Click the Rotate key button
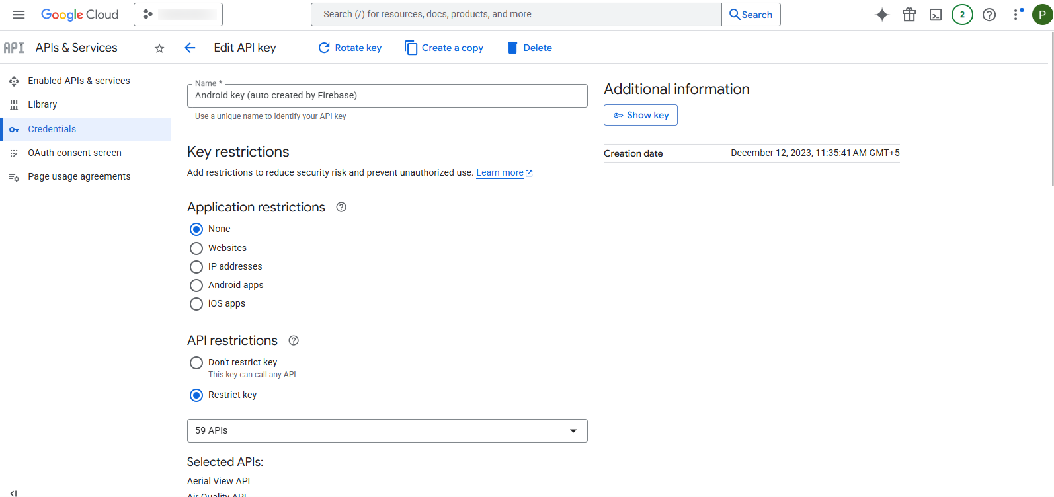 [x=350, y=48]
